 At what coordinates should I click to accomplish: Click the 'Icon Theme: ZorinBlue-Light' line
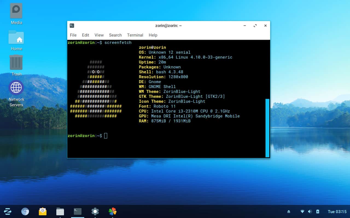point(172,101)
